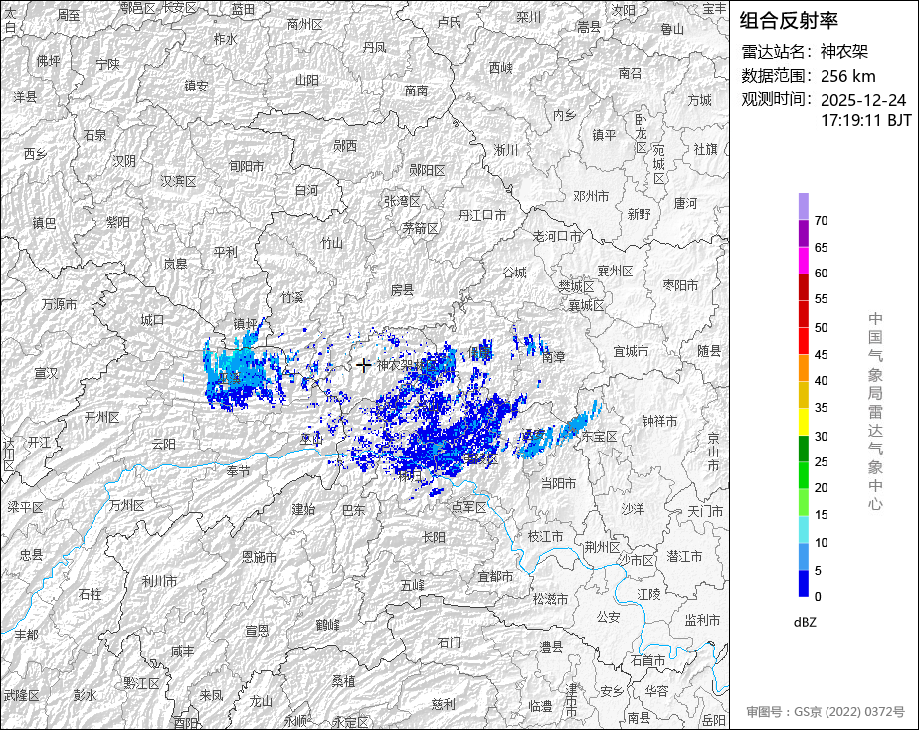Click the '老河口市' map label
The height and width of the screenshot is (730, 919).
point(556,236)
